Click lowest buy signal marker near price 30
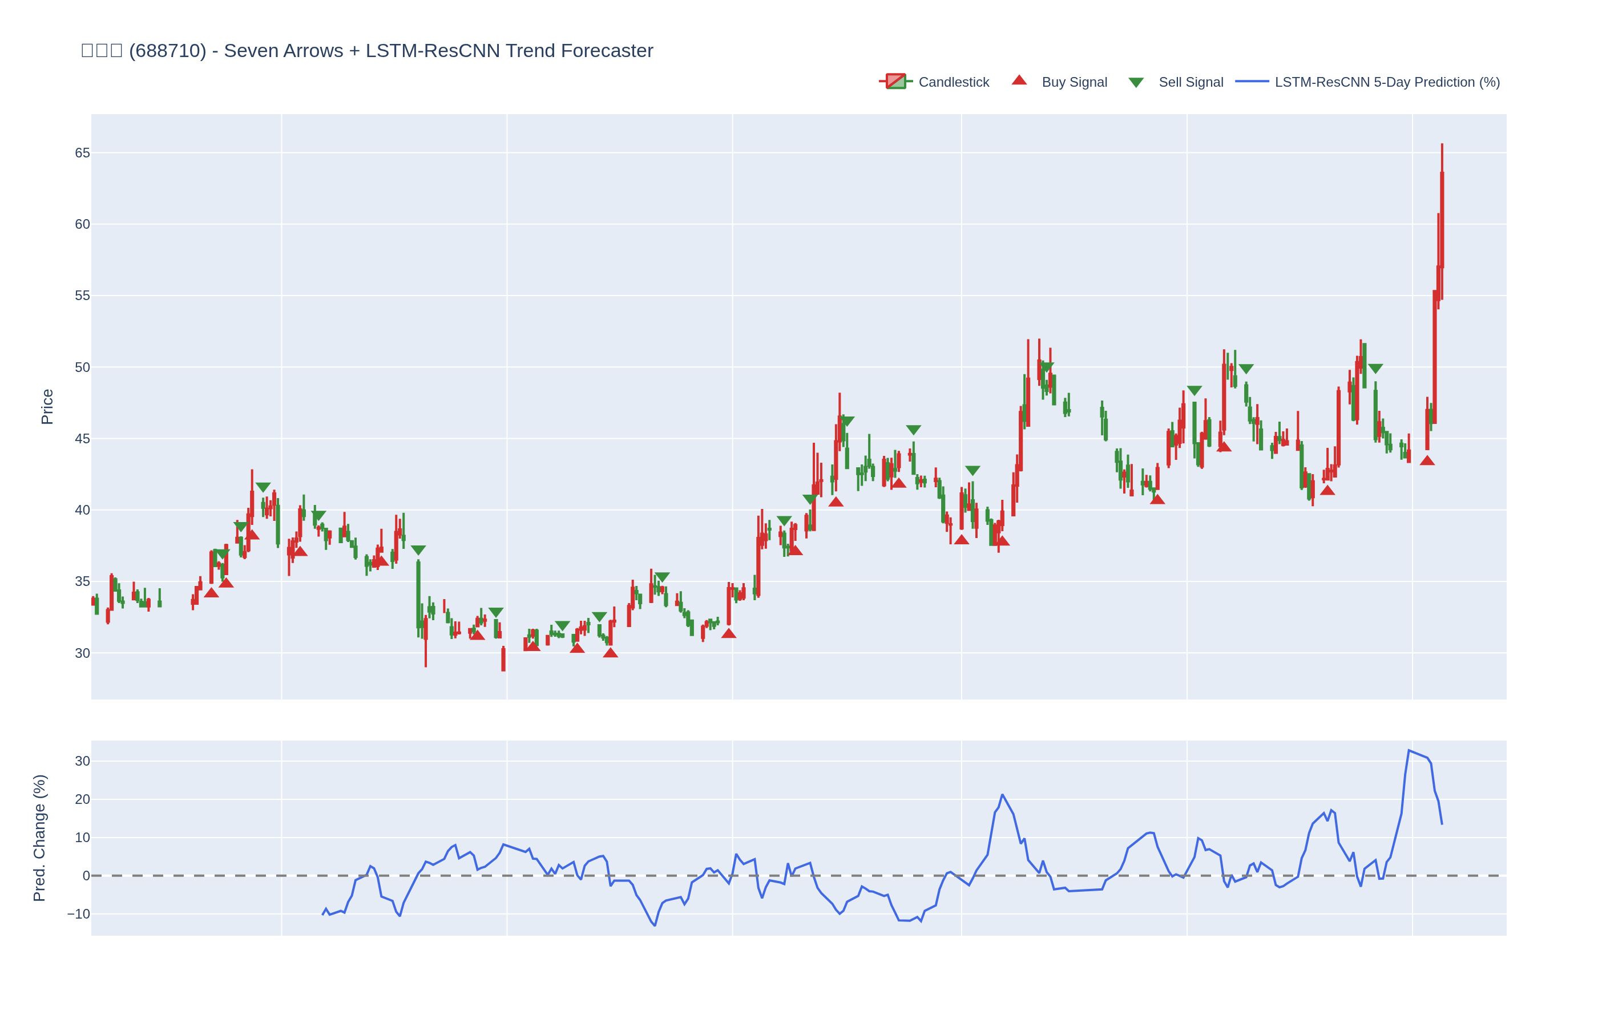 [x=610, y=653]
